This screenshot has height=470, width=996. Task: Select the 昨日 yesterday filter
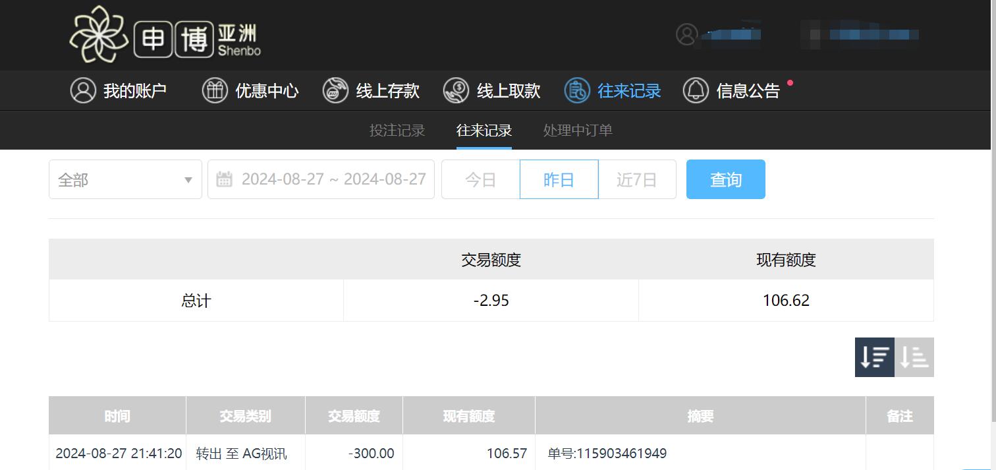(558, 179)
